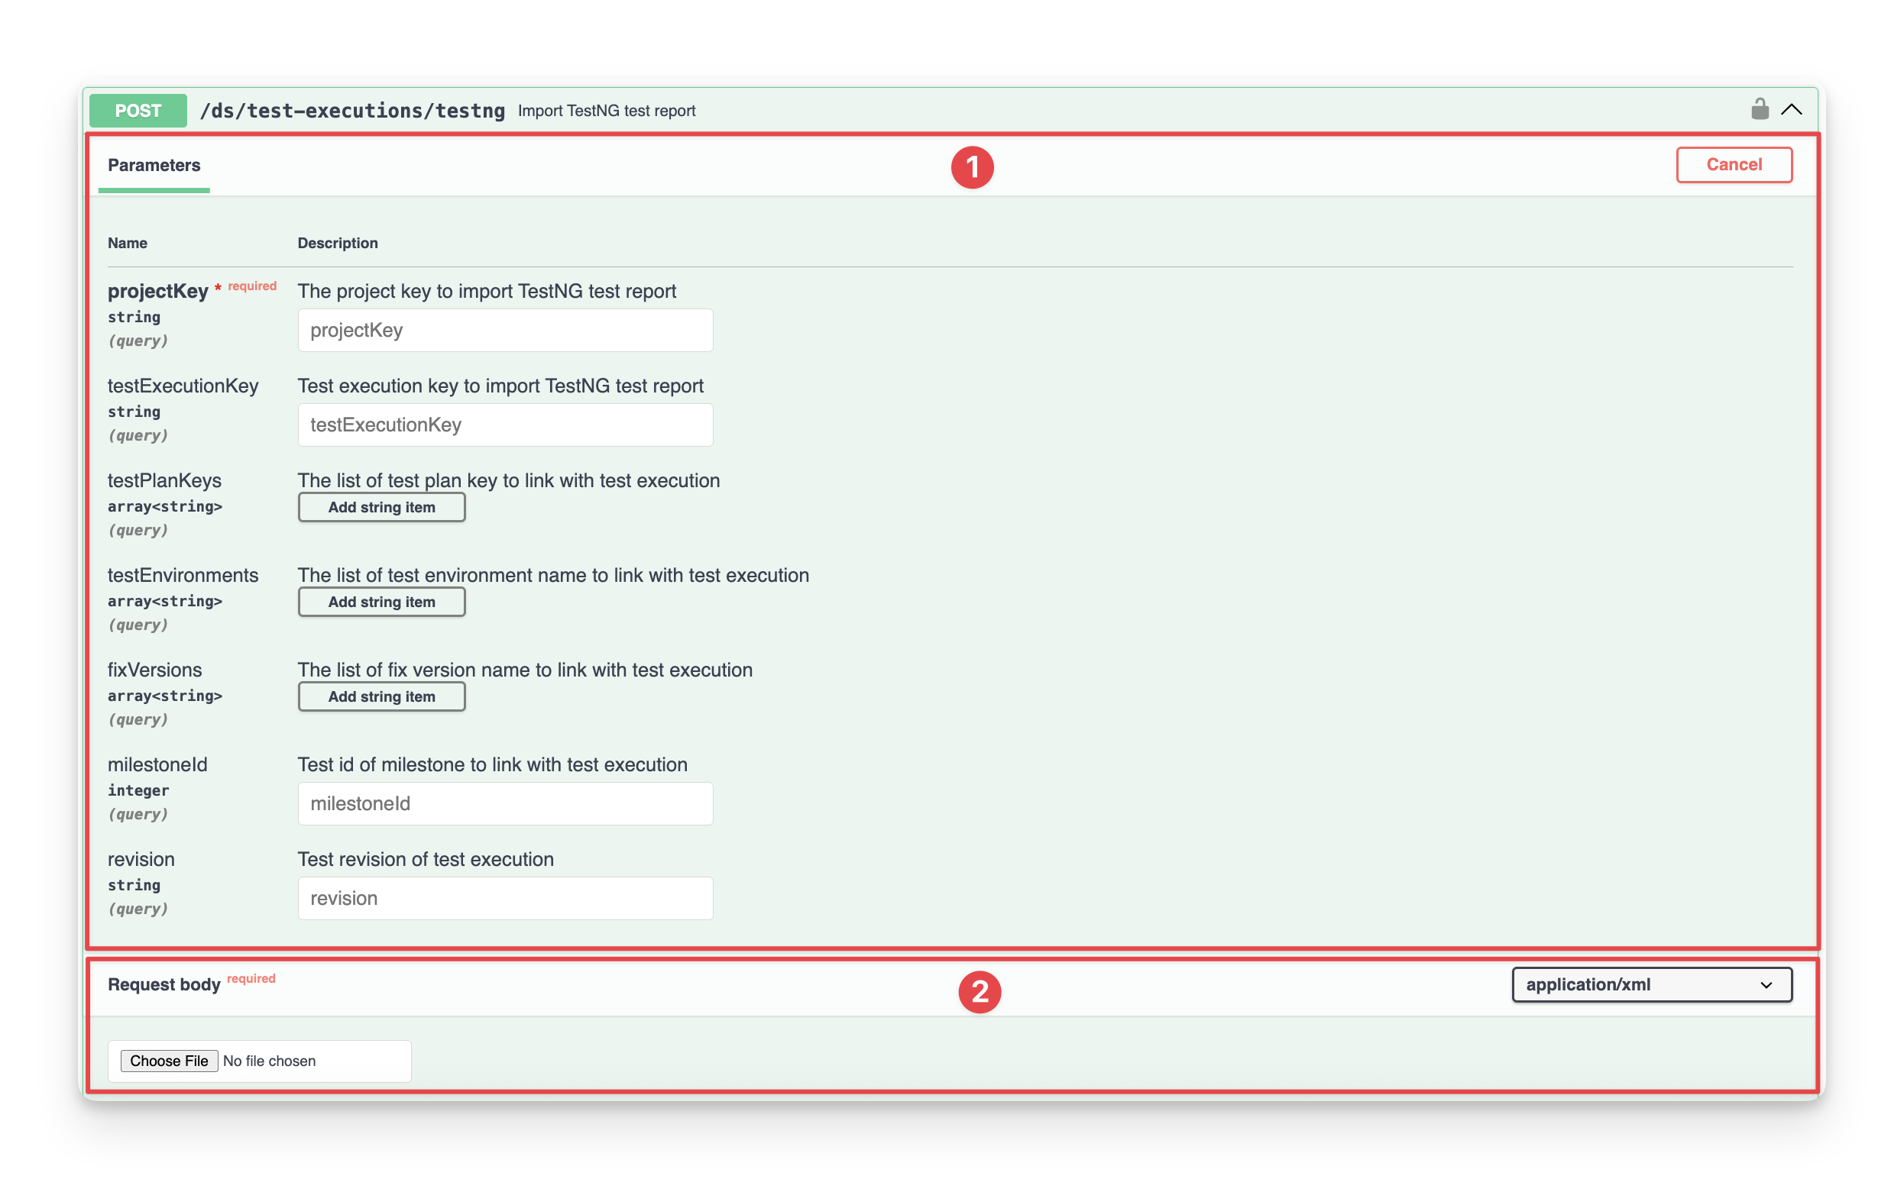The image size is (1904, 1179).
Task: Open the application/xml content type dropdown
Action: 1651,985
